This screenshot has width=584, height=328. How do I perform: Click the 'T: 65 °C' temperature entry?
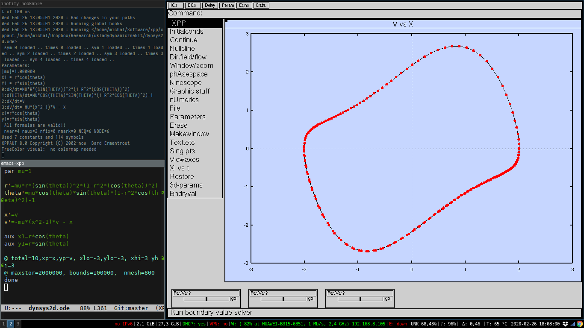(496, 324)
